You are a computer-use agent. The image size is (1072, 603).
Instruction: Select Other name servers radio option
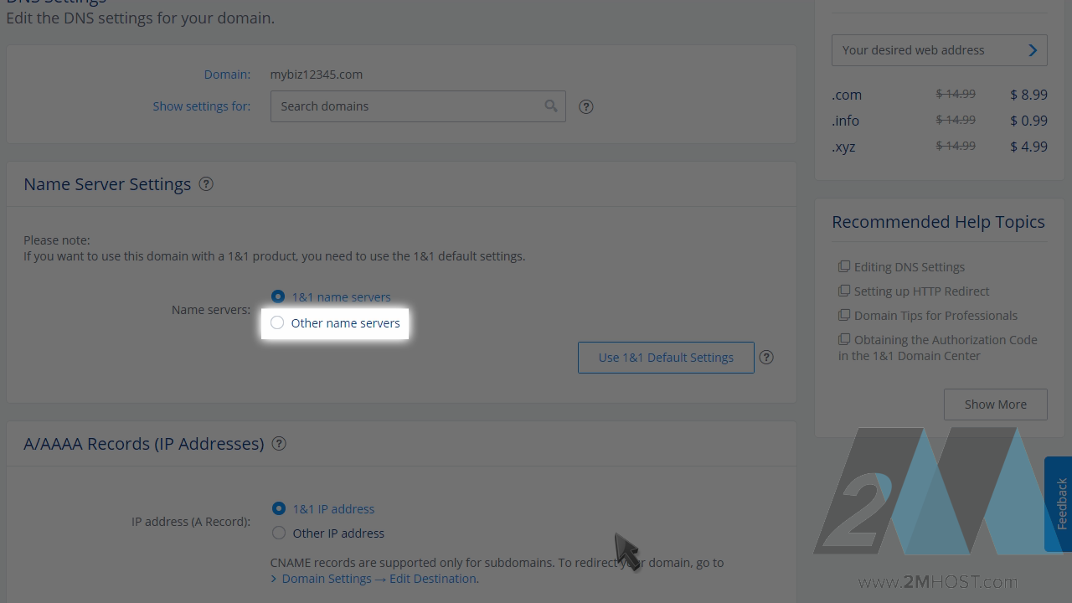[277, 322]
